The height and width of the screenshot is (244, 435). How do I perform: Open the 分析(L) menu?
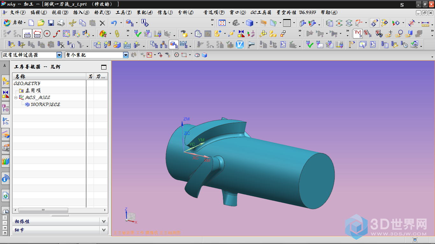pyautogui.click(x=185, y=12)
